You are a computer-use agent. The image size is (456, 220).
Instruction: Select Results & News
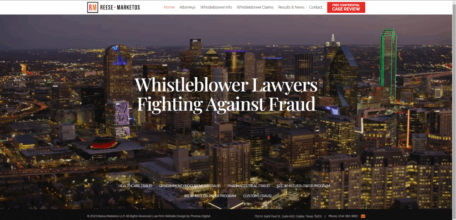(x=291, y=7)
